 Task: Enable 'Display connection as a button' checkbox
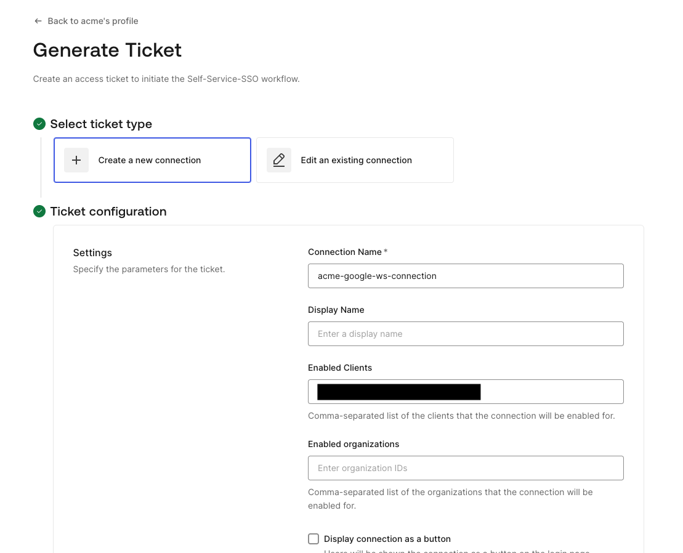coord(313,539)
